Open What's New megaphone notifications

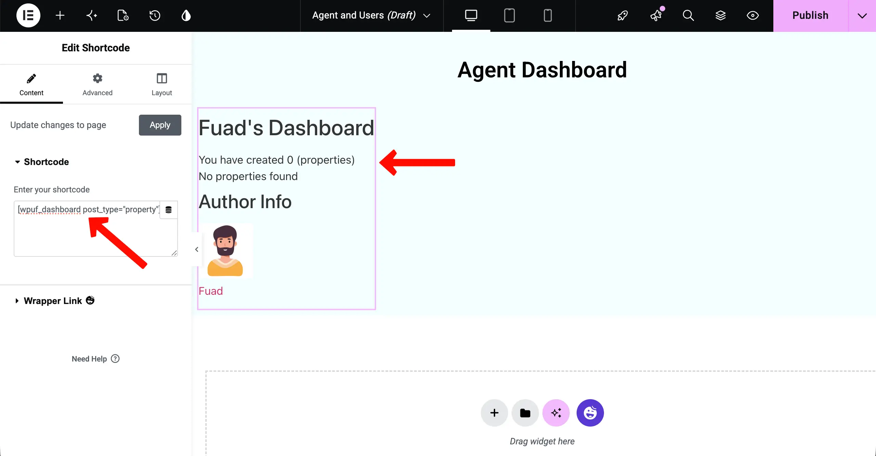click(656, 15)
